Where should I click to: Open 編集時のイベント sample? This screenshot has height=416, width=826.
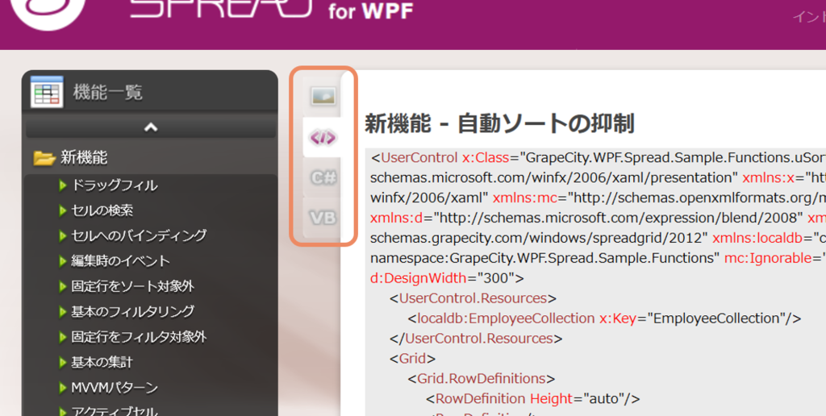(x=121, y=260)
